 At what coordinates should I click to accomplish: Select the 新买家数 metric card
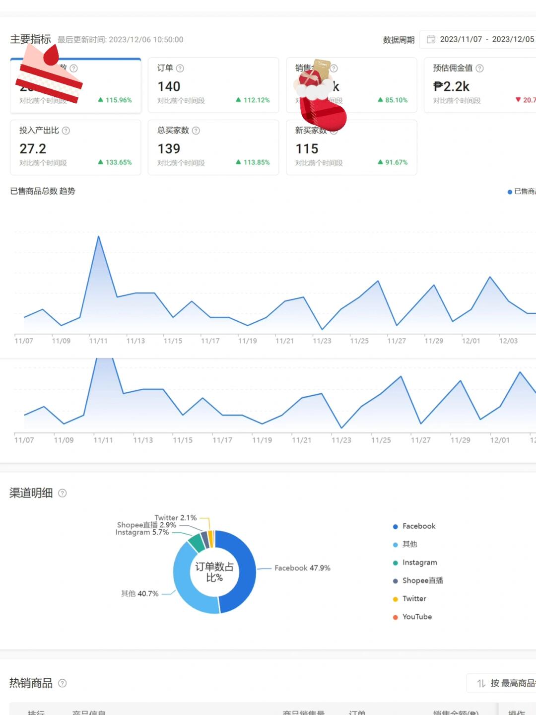pyautogui.click(x=351, y=147)
